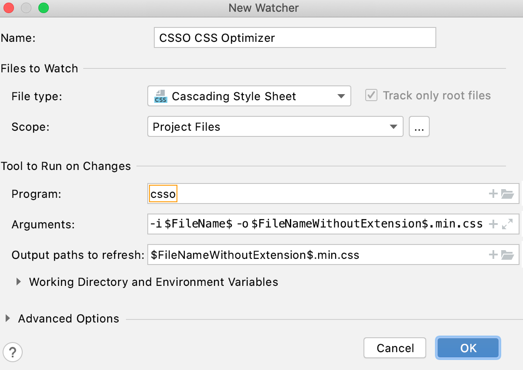Click the OK button
The height and width of the screenshot is (370, 523).
(x=468, y=348)
